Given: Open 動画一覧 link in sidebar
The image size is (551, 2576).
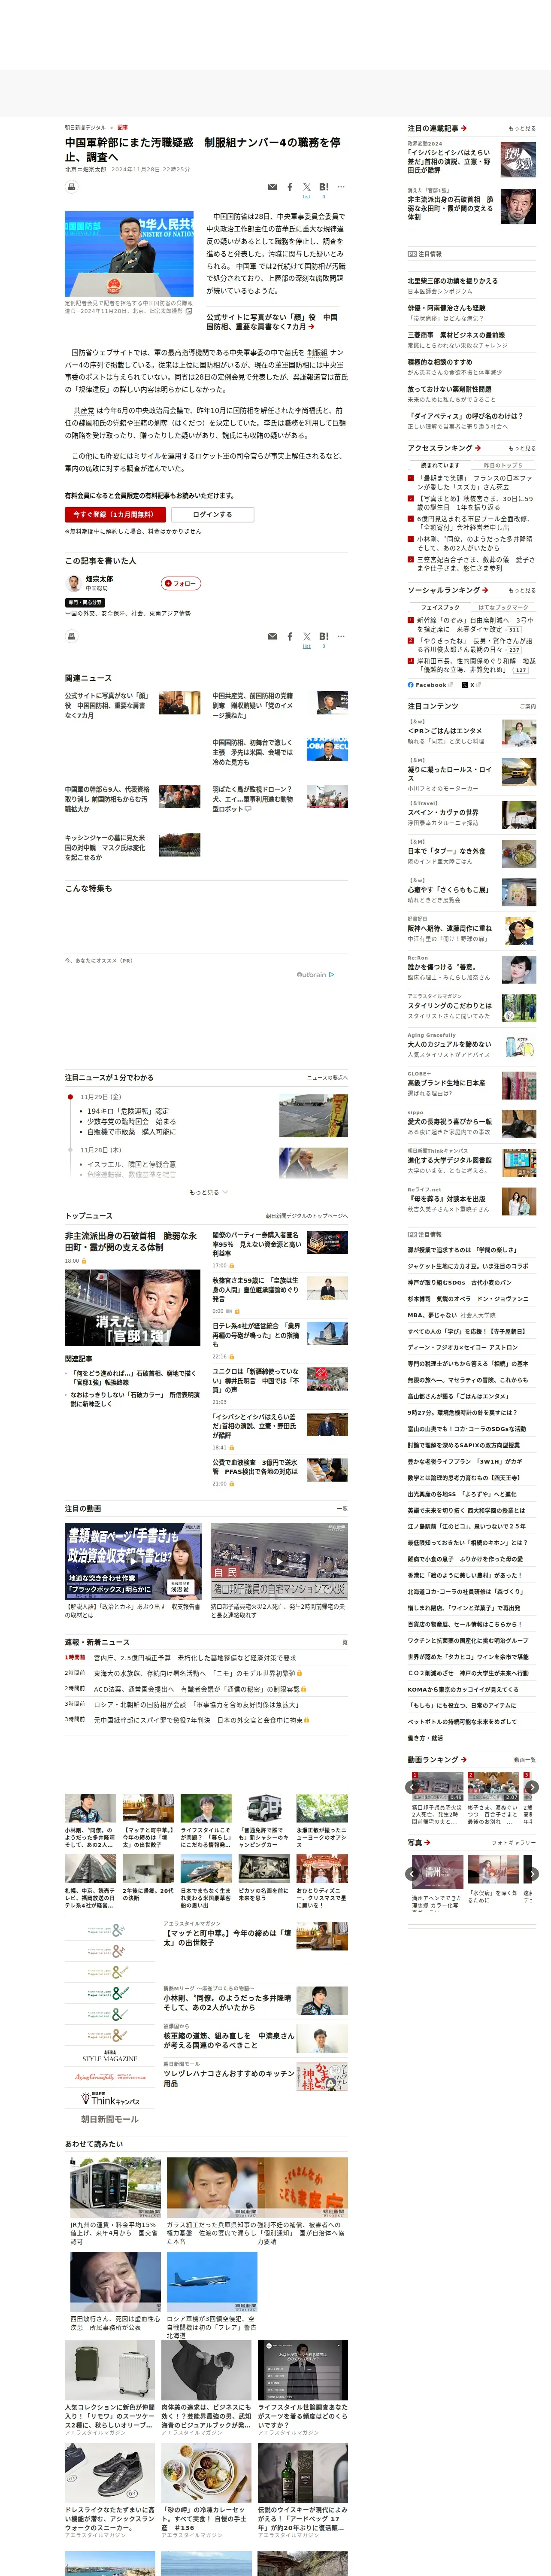Looking at the screenshot, I should tap(525, 1760).
